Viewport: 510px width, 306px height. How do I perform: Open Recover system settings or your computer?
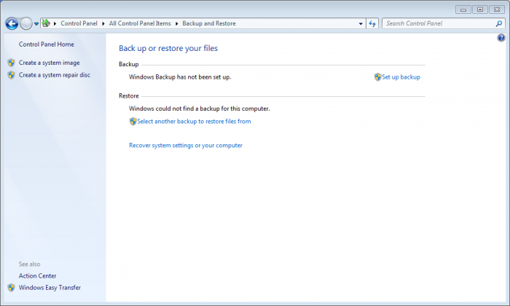pyautogui.click(x=186, y=145)
